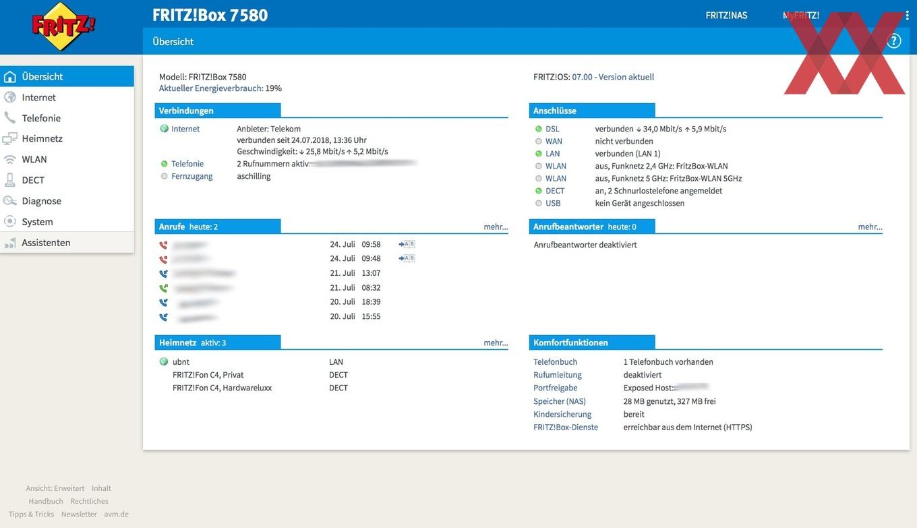
Task: Open the Speicher (NAS) link
Action: (560, 401)
